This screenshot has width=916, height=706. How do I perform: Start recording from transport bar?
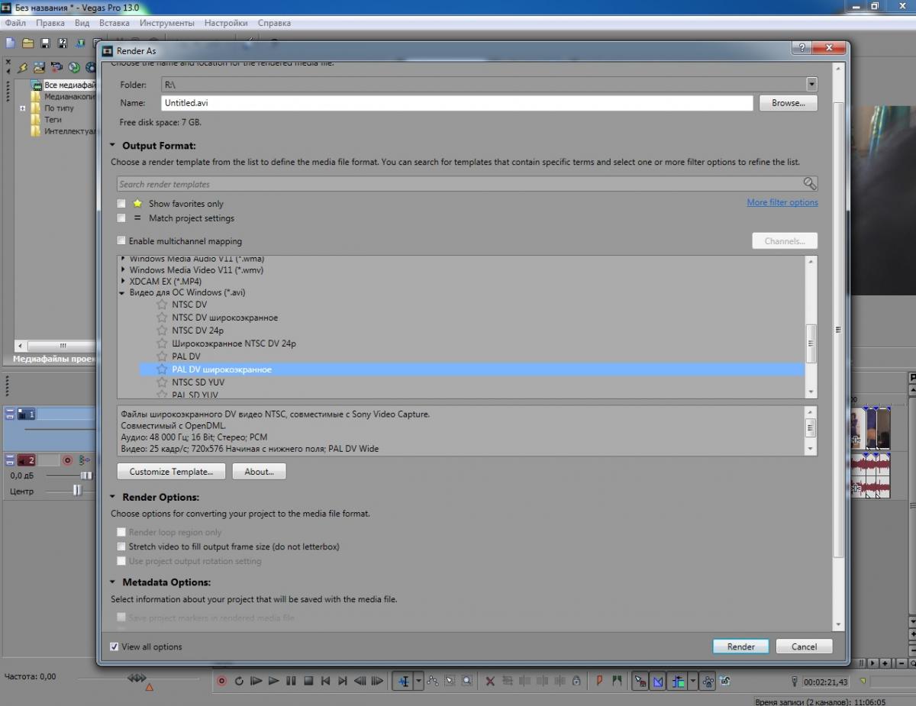pyautogui.click(x=221, y=681)
